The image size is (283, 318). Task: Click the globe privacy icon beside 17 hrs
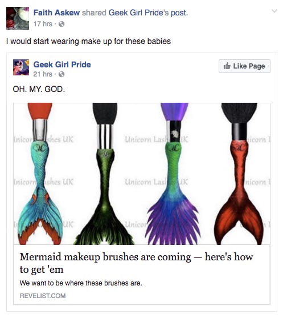61,24
